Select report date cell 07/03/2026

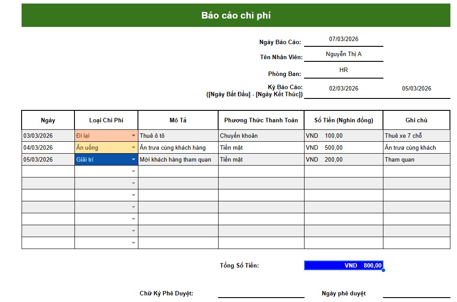click(344, 39)
